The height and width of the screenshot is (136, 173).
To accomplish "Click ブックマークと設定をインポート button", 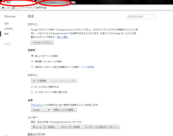I will pyautogui.click(x=101, y=127).
